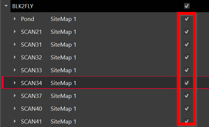Click SiteMap 1 beside SCAN40

63,109
